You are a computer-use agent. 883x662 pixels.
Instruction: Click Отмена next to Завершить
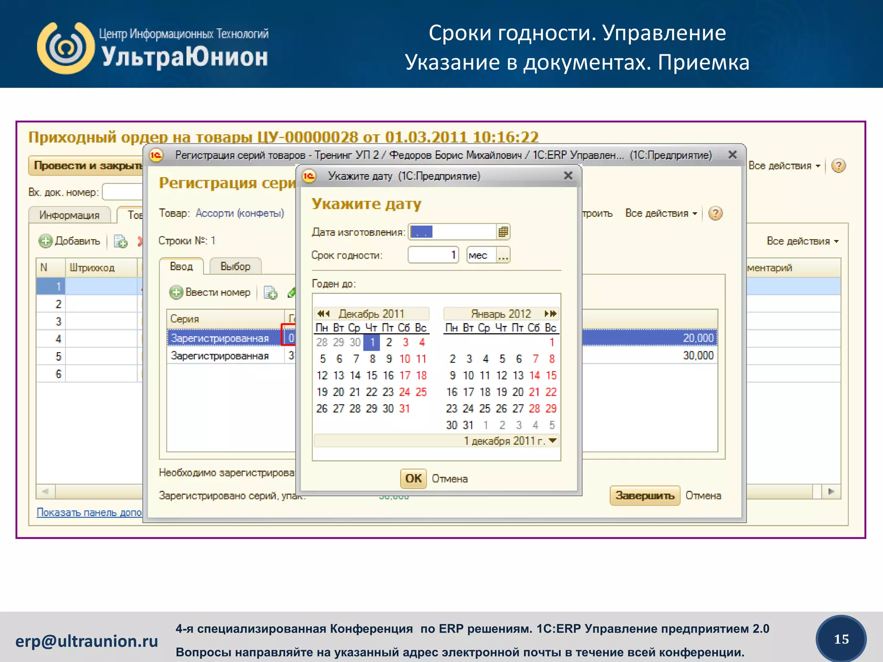tap(703, 496)
